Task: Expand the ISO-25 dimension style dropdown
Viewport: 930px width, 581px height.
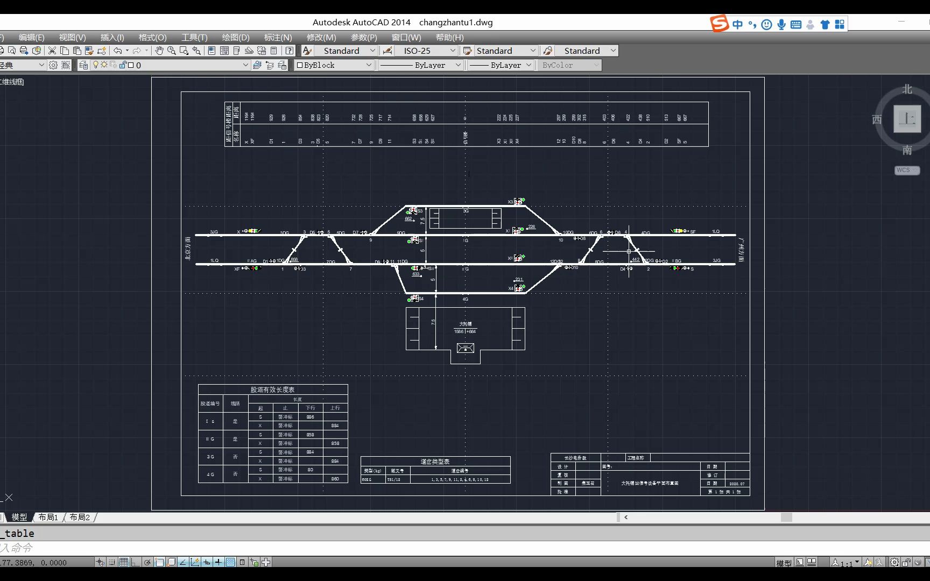Action: coord(453,51)
